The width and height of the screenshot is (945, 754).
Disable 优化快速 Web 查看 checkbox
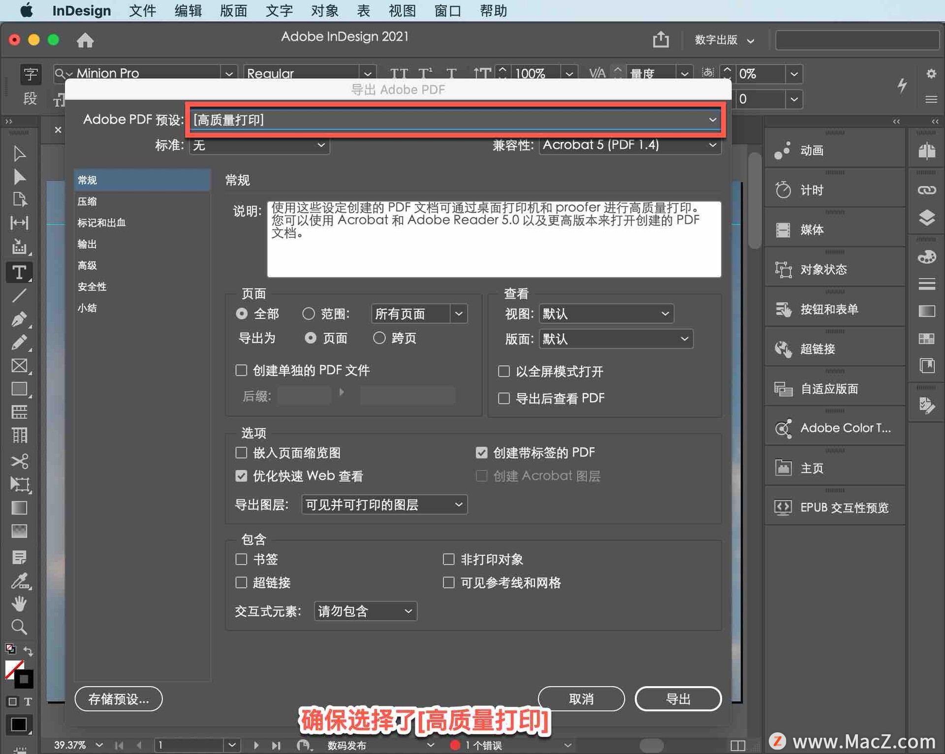coord(241,476)
